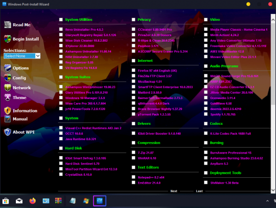
Task: Click the Manual notebook icon
Action: pos(7,119)
